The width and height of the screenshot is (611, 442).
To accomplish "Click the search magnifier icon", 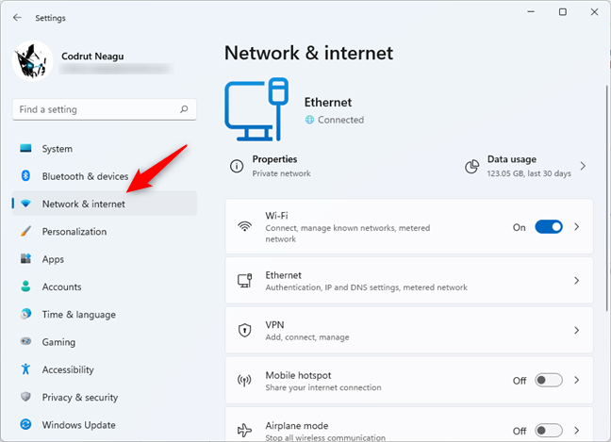I will 184,109.
